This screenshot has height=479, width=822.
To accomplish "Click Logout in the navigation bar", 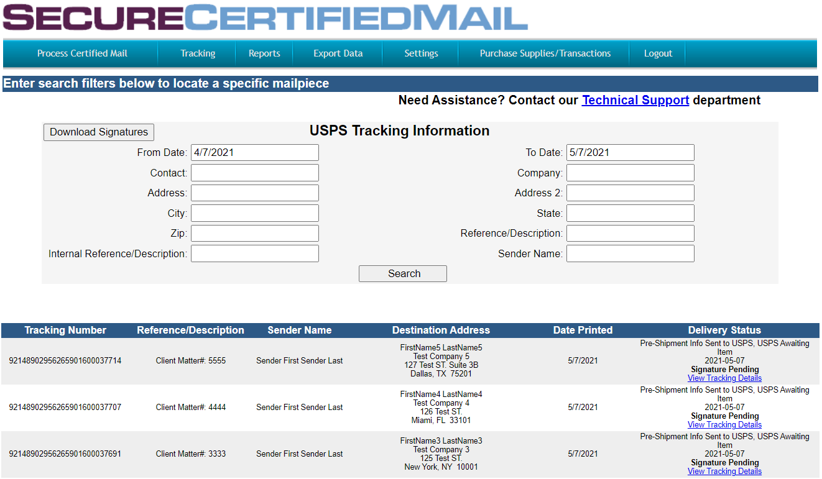I will pos(658,53).
